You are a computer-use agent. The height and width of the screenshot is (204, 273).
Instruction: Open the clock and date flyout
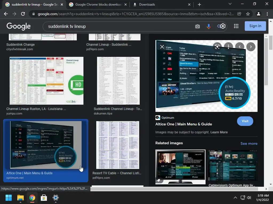click(x=263, y=198)
